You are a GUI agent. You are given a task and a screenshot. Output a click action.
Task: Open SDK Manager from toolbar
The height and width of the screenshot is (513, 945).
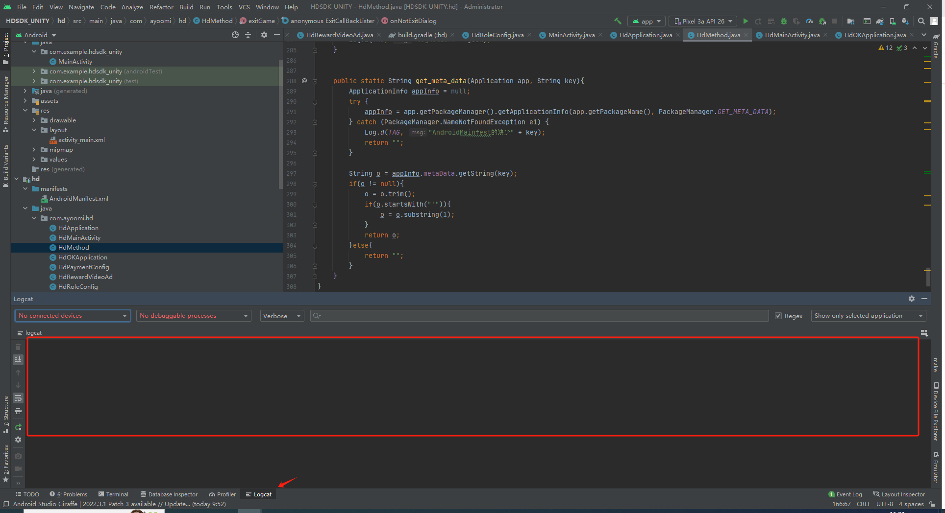tap(905, 21)
